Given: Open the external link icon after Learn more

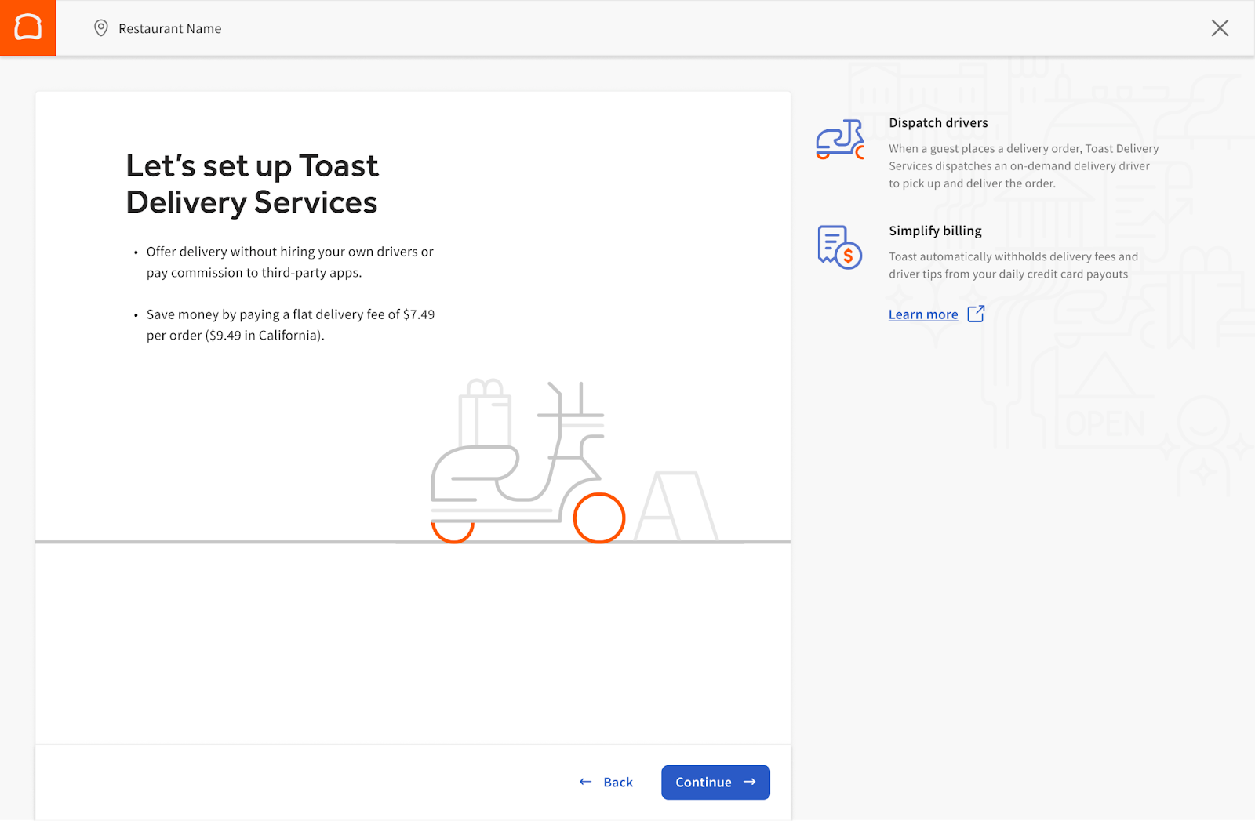Looking at the screenshot, I should [x=975, y=314].
